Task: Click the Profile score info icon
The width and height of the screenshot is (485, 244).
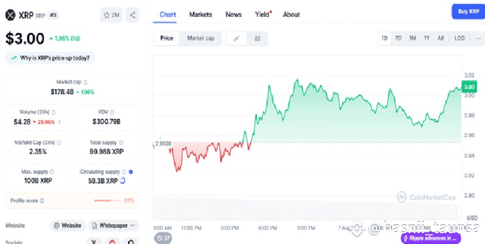Action: coord(42,200)
